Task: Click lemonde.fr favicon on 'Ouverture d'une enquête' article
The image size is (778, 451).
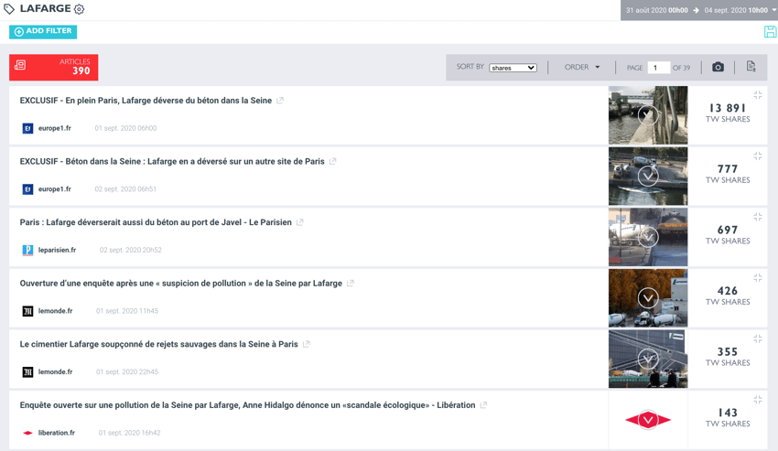Action: 27,311
